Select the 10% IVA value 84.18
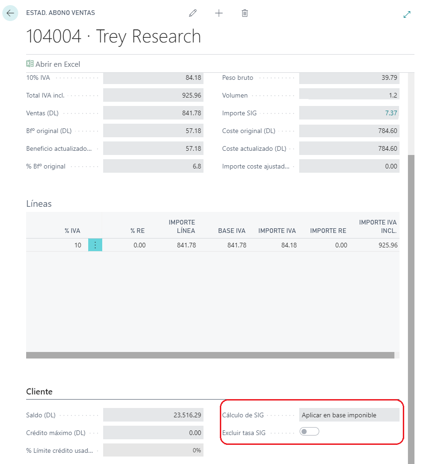Viewport: 428px width, 464px height. 153,77
